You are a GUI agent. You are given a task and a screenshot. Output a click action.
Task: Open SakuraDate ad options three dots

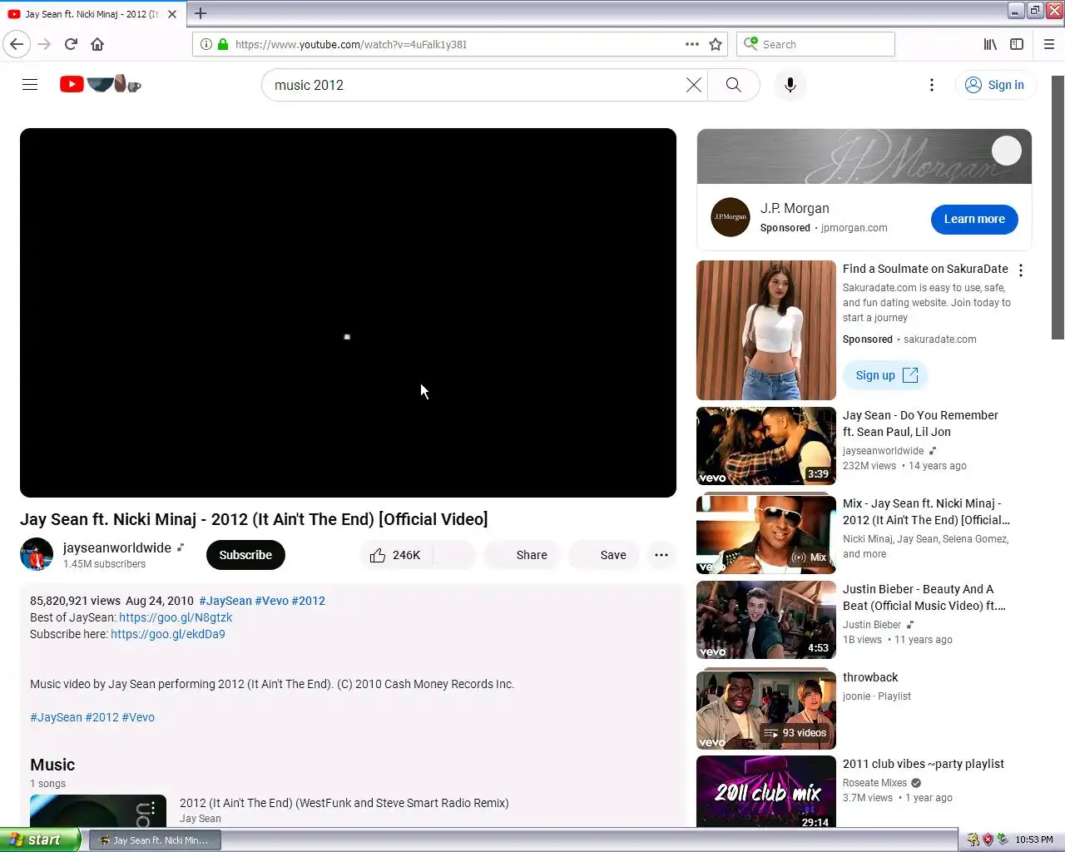pos(1021,270)
